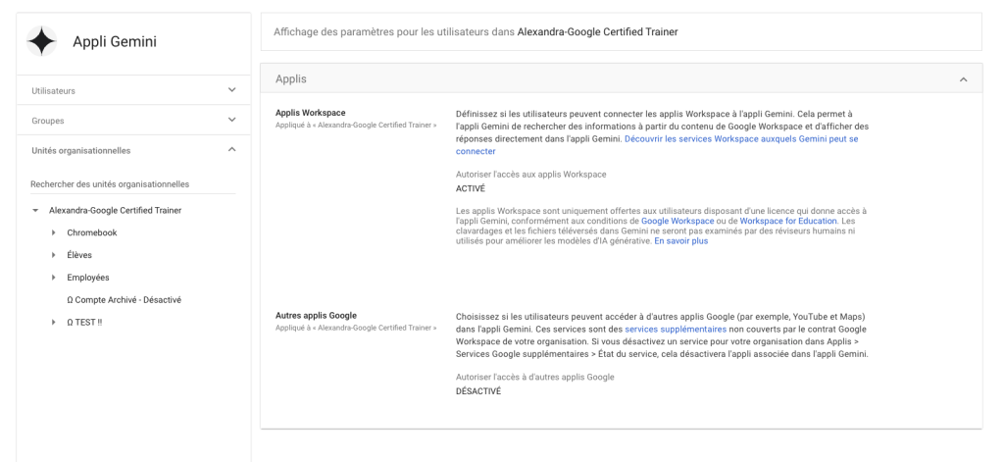Image resolution: width=1004 pixels, height=462 pixels.
Task: Select the Employées organizational unit
Action: pyautogui.click(x=87, y=278)
